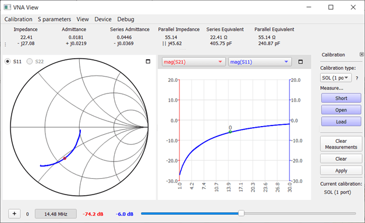Click the VNA View app icon
Viewport: 365px width, 223px height.
(7, 7)
